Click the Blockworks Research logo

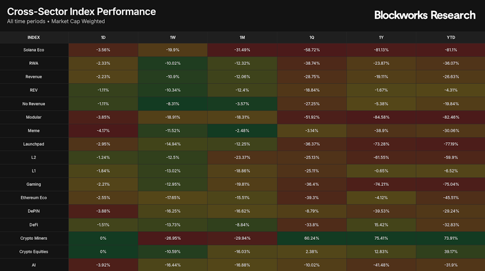point(424,15)
